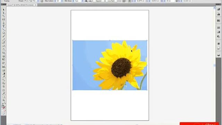Select the Pen tool
Screen dimensions: 222x125
pos(3,23)
